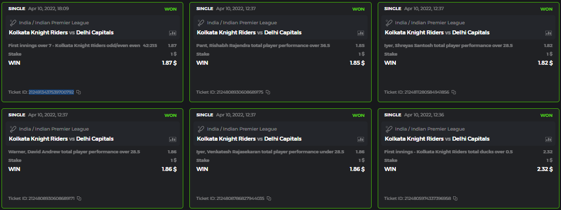The width and height of the screenshot is (561, 210).
Task: Open match statistics icon on total ducks card
Action: tap(548, 139)
